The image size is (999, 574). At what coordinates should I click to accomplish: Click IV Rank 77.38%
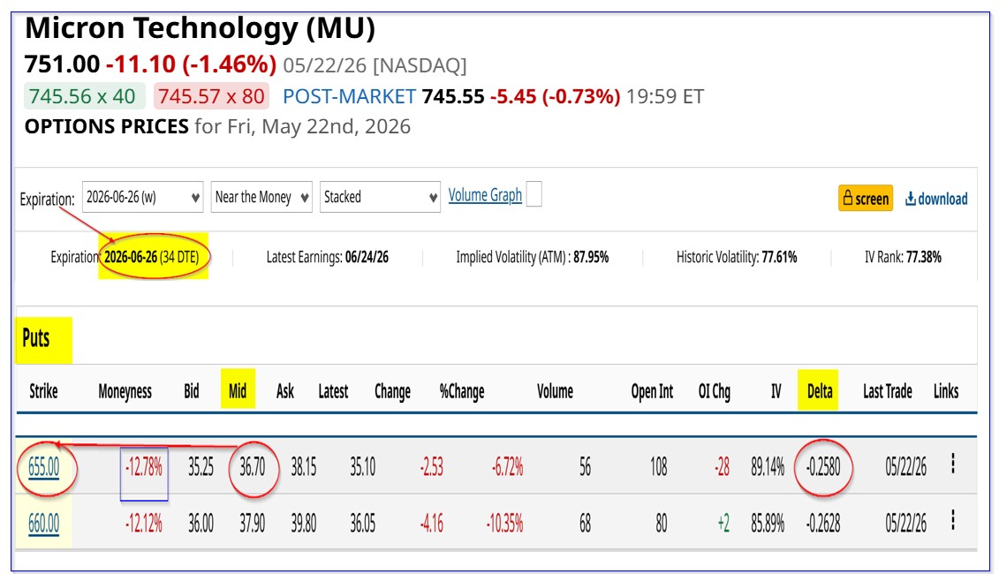coord(903,257)
